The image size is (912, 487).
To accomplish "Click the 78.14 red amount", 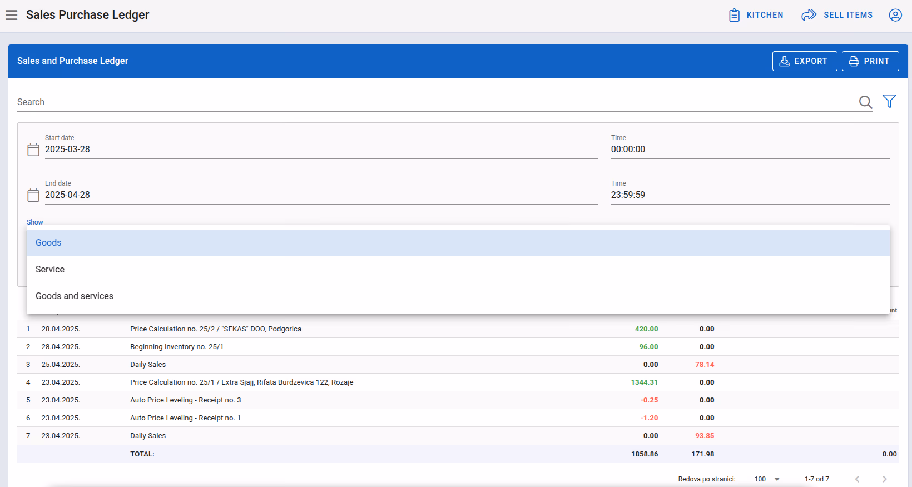I will point(705,365).
